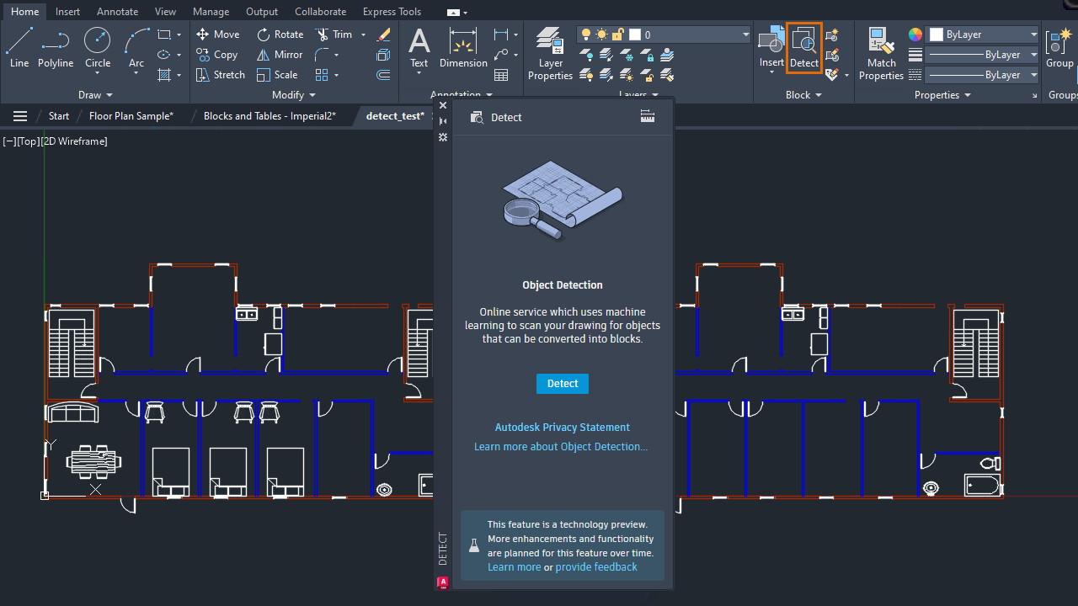The height and width of the screenshot is (606, 1078).
Task: Click the object color wheel swatch
Action: coord(915,35)
